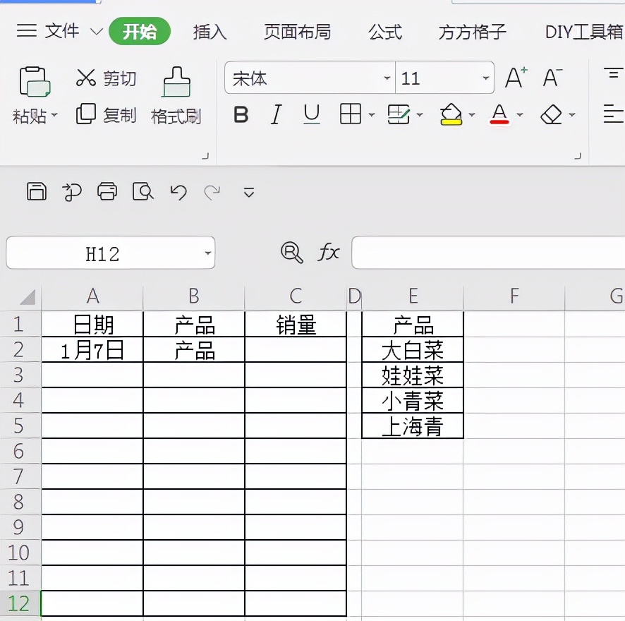Screen dimensions: 625x621
Task: Expand the font color dropdown arrow
Action: pos(520,115)
